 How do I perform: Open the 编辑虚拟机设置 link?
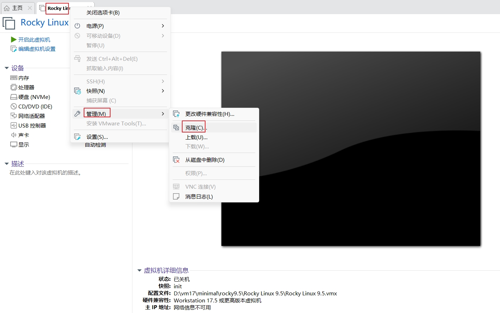coord(37,49)
